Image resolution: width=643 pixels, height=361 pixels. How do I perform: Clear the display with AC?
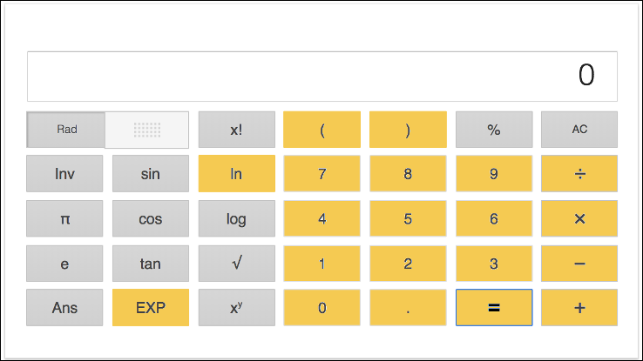pyautogui.click(x=579, y=130)
